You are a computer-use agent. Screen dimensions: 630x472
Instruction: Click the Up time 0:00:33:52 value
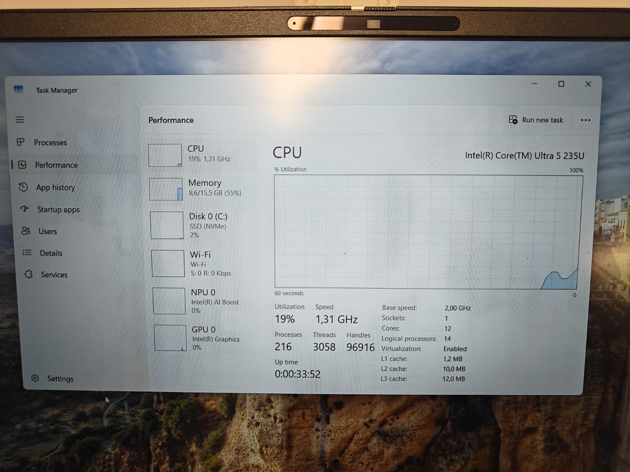[298, 374]
